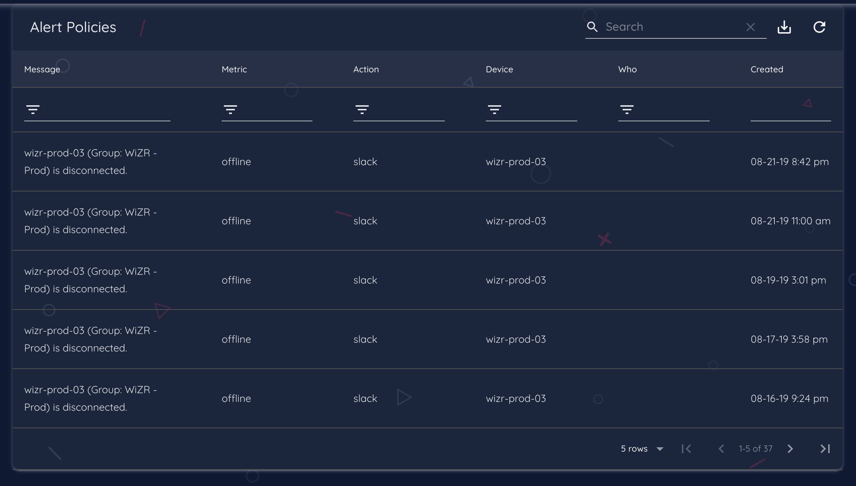Open the 5 rows per-page dropdown

pyautogui.click(x=642, y=449)
